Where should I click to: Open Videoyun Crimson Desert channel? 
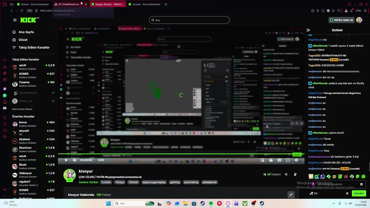[33, 175]
